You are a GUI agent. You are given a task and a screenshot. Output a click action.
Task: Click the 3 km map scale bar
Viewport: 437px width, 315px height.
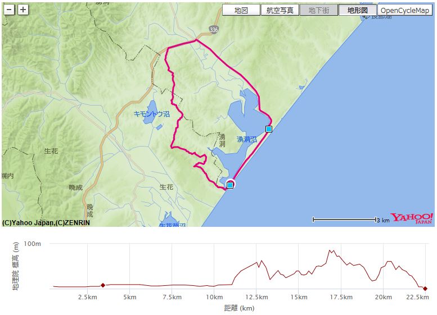(344, 220)
